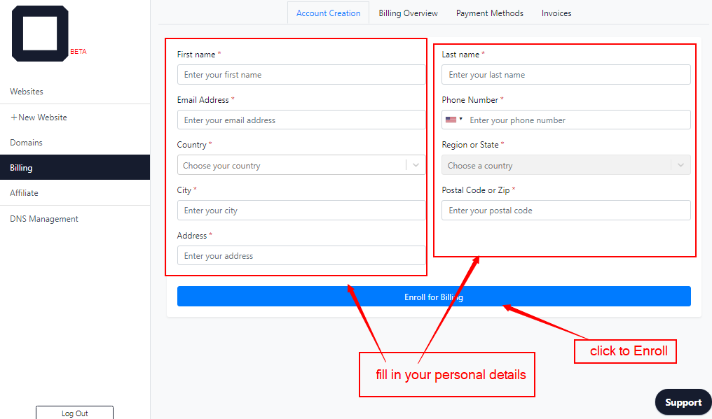Open the Payment Methods tab
The height and width of the screenshot is (419, 712).
[x=489, y=13]
